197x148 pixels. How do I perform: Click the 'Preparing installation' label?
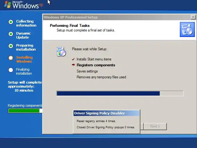pos(26,47)
